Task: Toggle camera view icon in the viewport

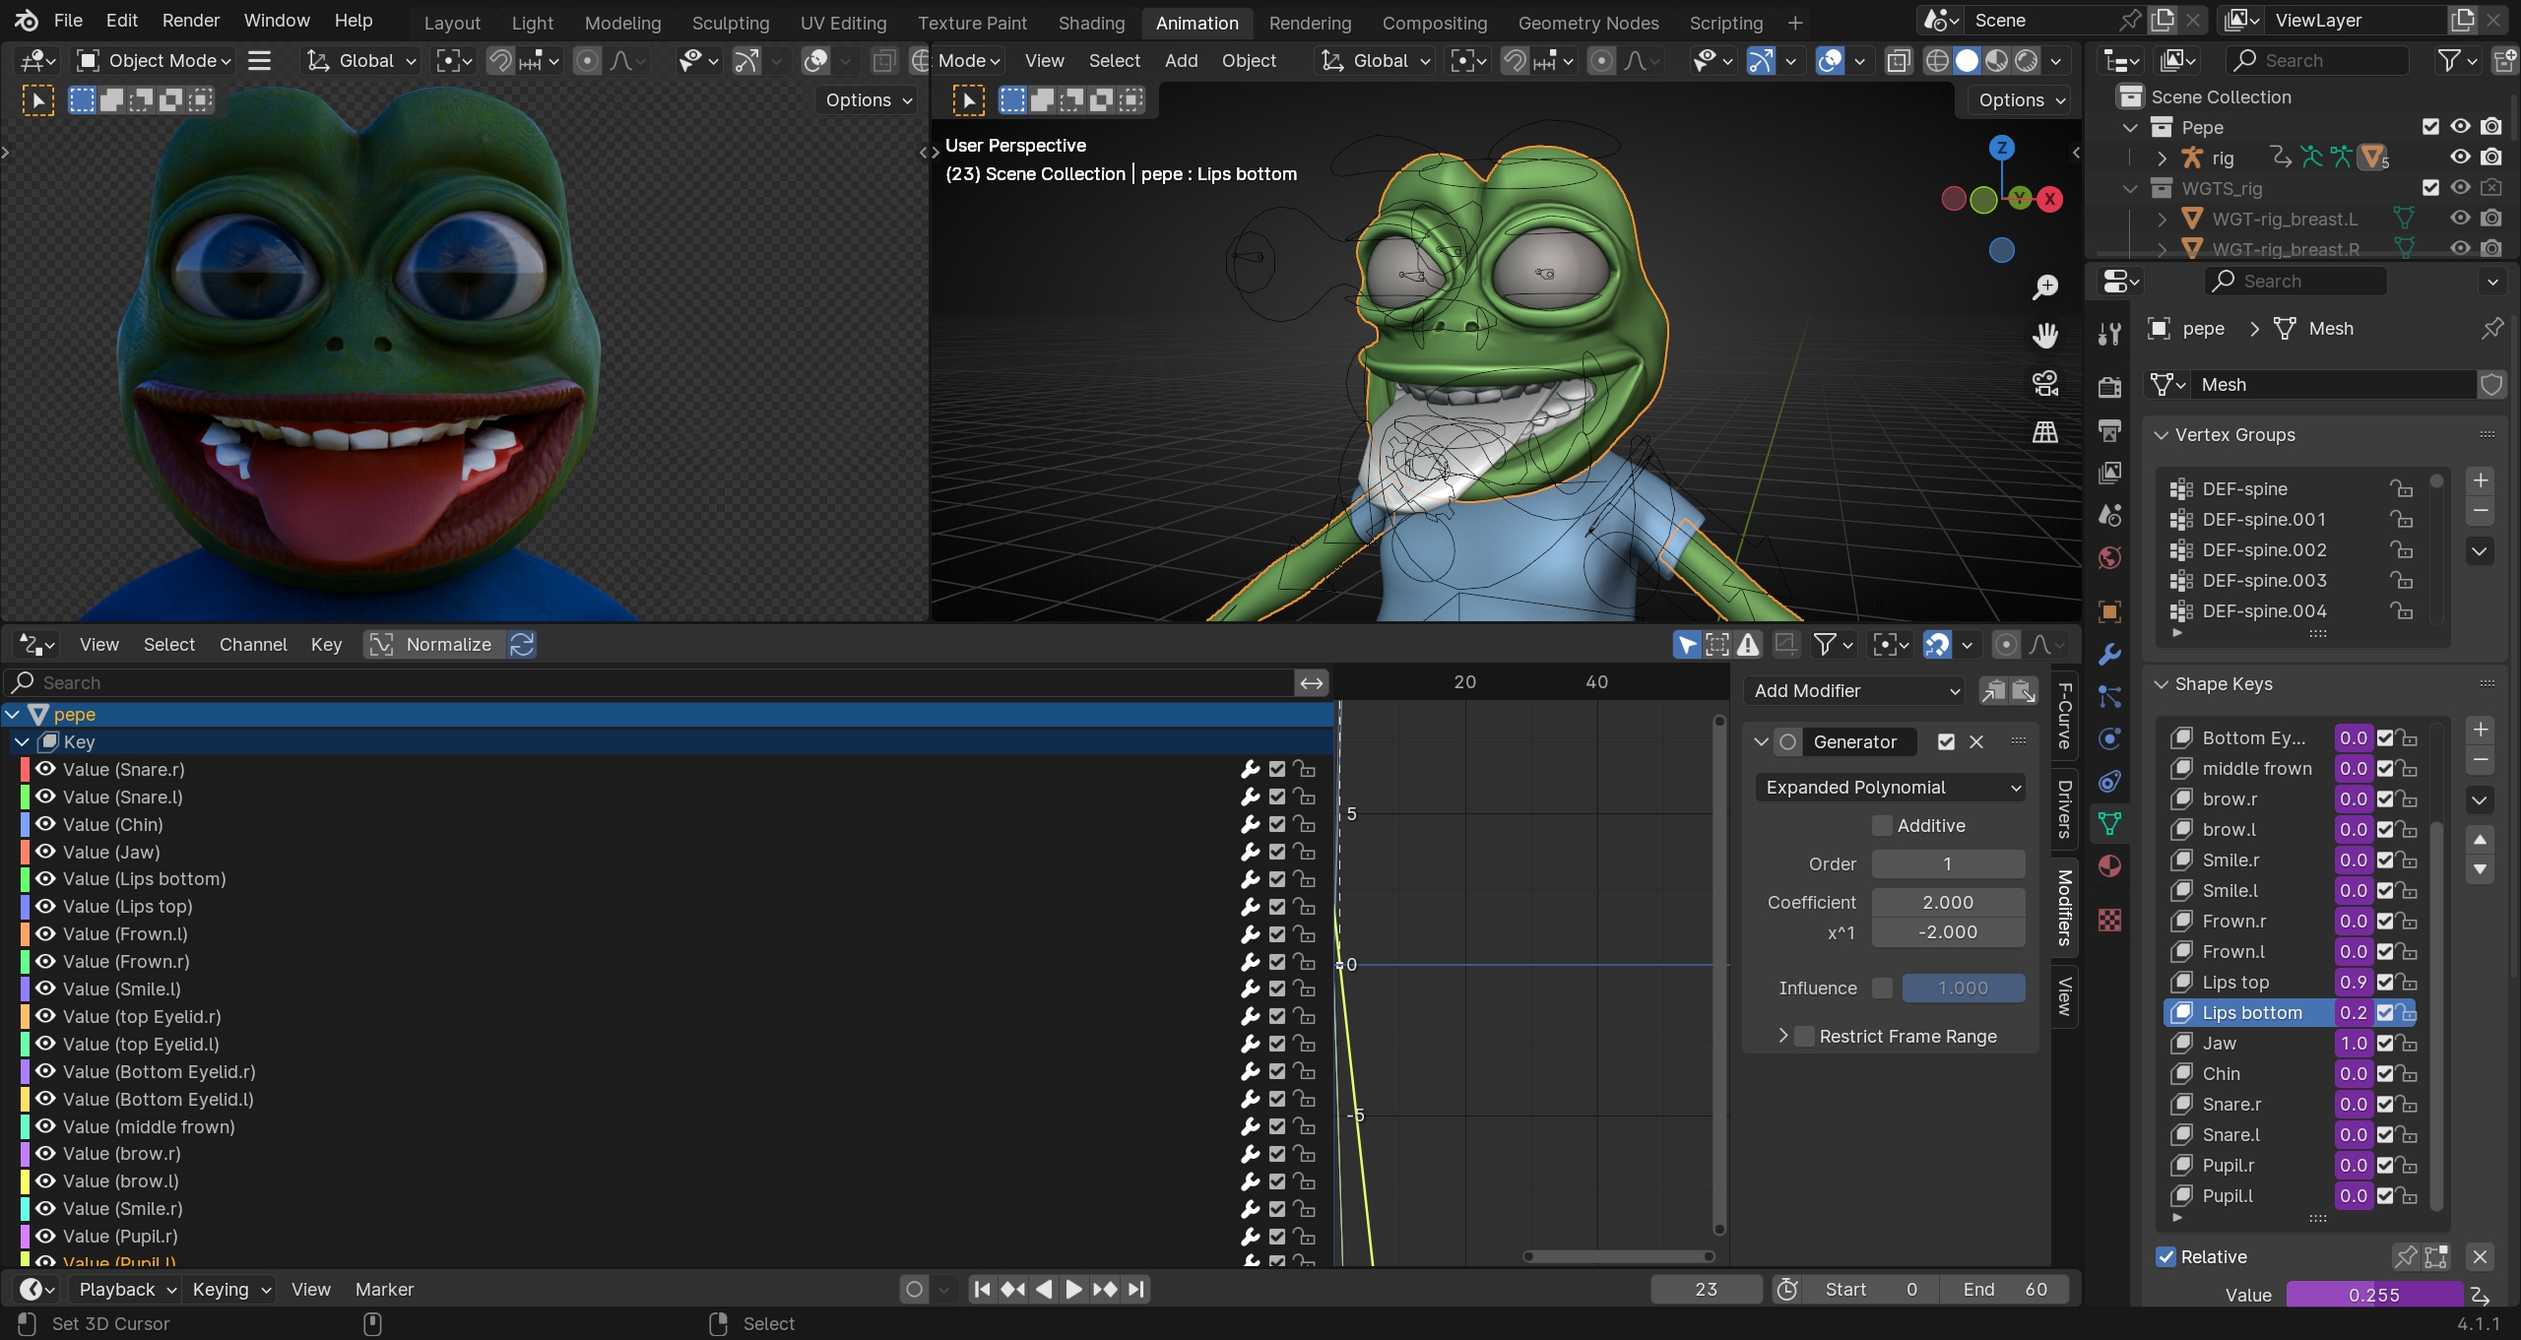Action: [x=2045, y=384]
